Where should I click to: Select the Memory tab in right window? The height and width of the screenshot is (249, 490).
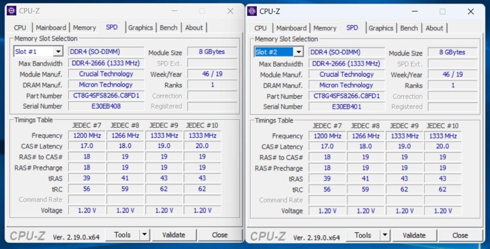pyautogui.click(x=325, y=28)
